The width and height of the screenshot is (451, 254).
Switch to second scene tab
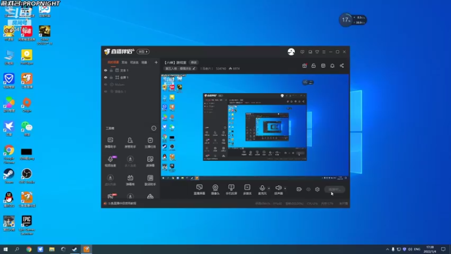[x=124, y=62]
